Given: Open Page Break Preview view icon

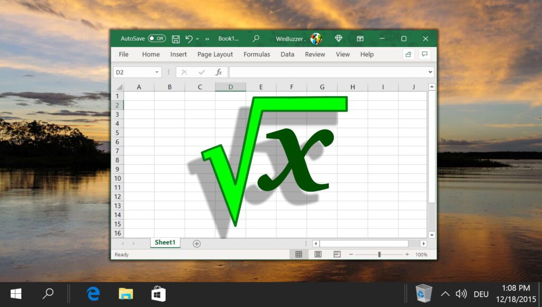Looking at the screenshot, I should 337,254.
